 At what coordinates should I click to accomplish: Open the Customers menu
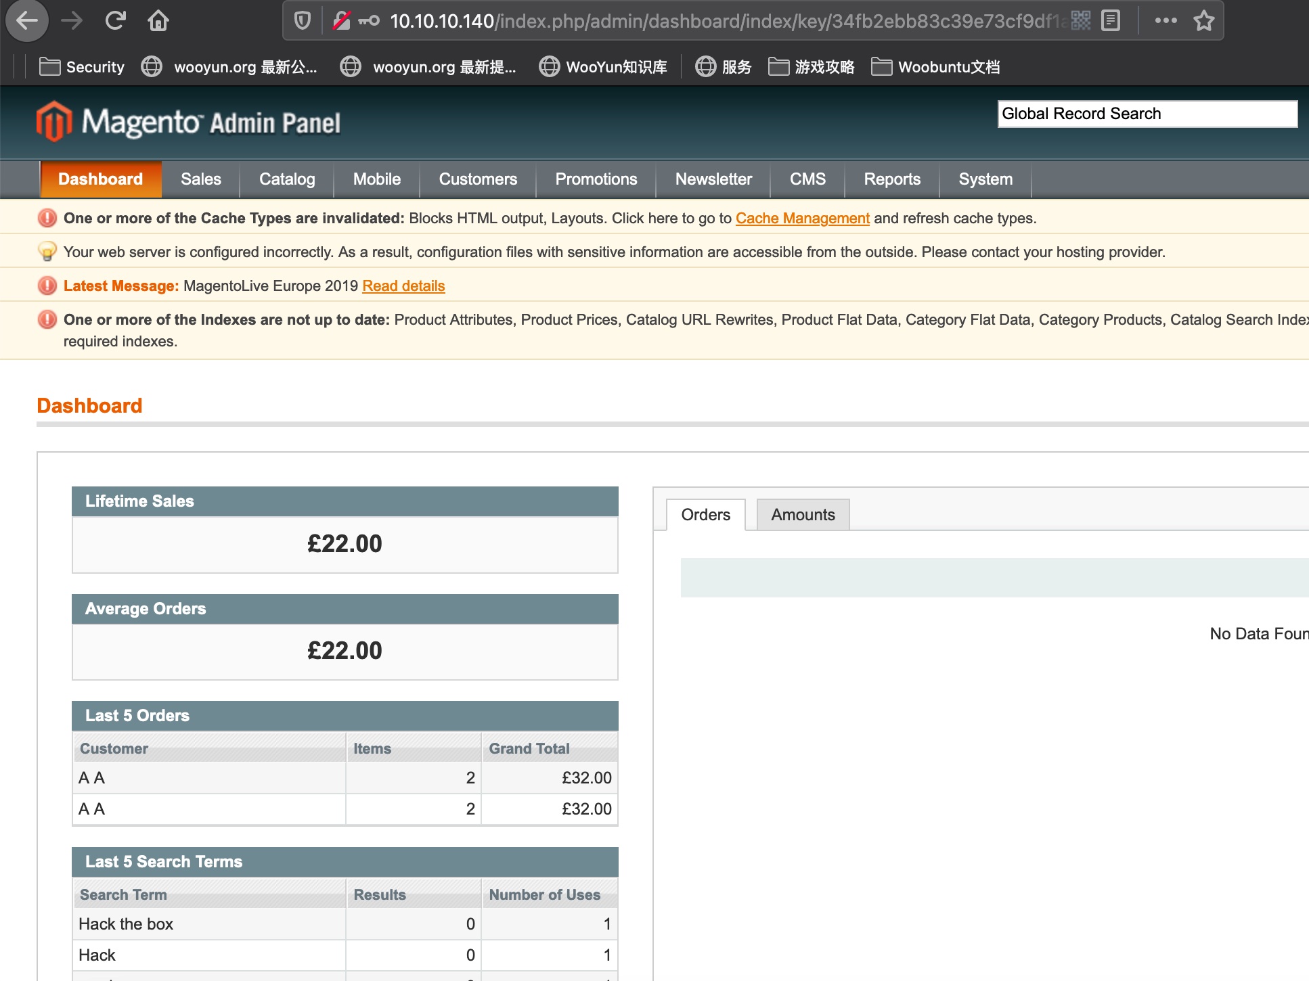click(478, 179)
